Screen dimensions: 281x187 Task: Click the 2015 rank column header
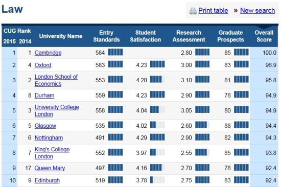[x=10, y=41]
